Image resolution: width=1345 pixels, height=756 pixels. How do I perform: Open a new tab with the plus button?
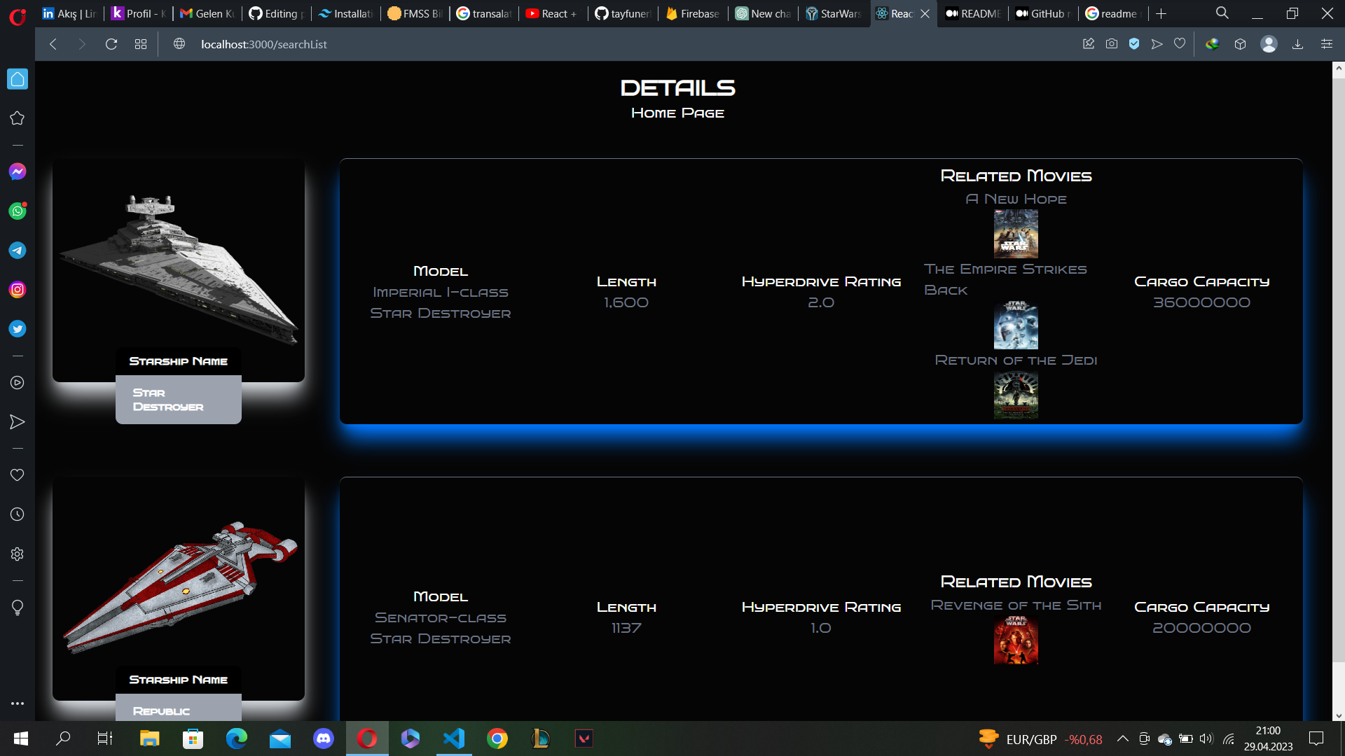pos(1161,13)
